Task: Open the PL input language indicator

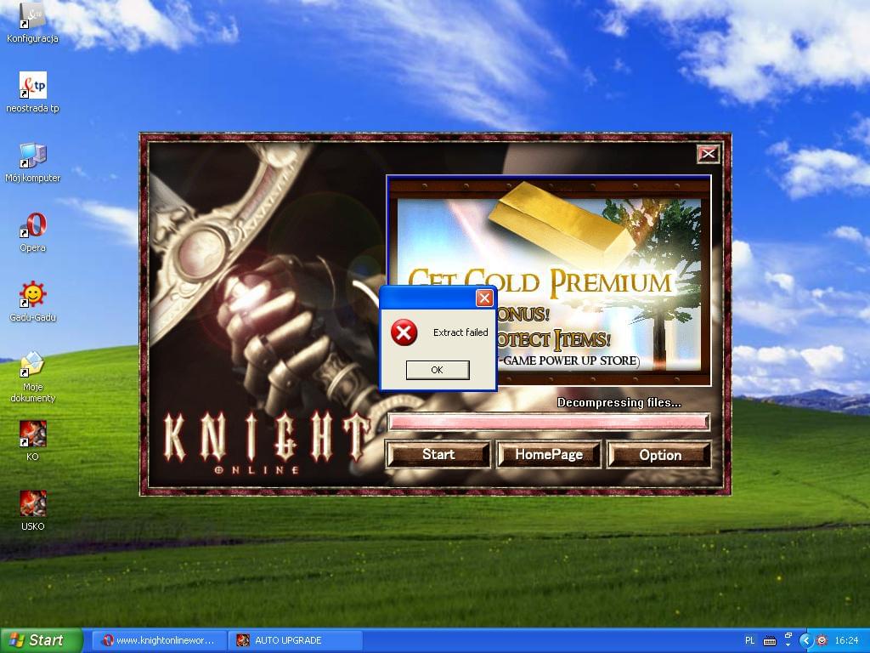Action: pyautogui.click(x=749, y=640)
